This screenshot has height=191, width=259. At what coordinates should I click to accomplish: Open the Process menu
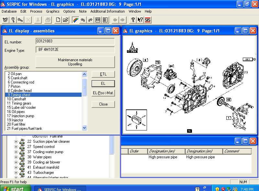pos(36,11)
